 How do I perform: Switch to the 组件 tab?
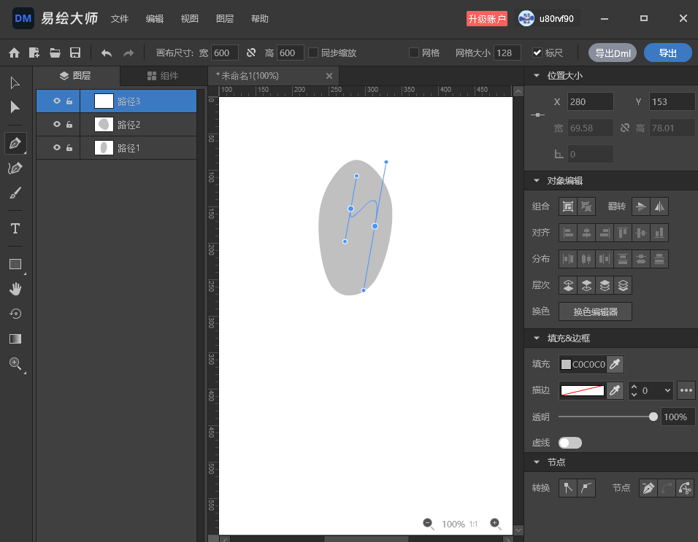tap(163, 76)
